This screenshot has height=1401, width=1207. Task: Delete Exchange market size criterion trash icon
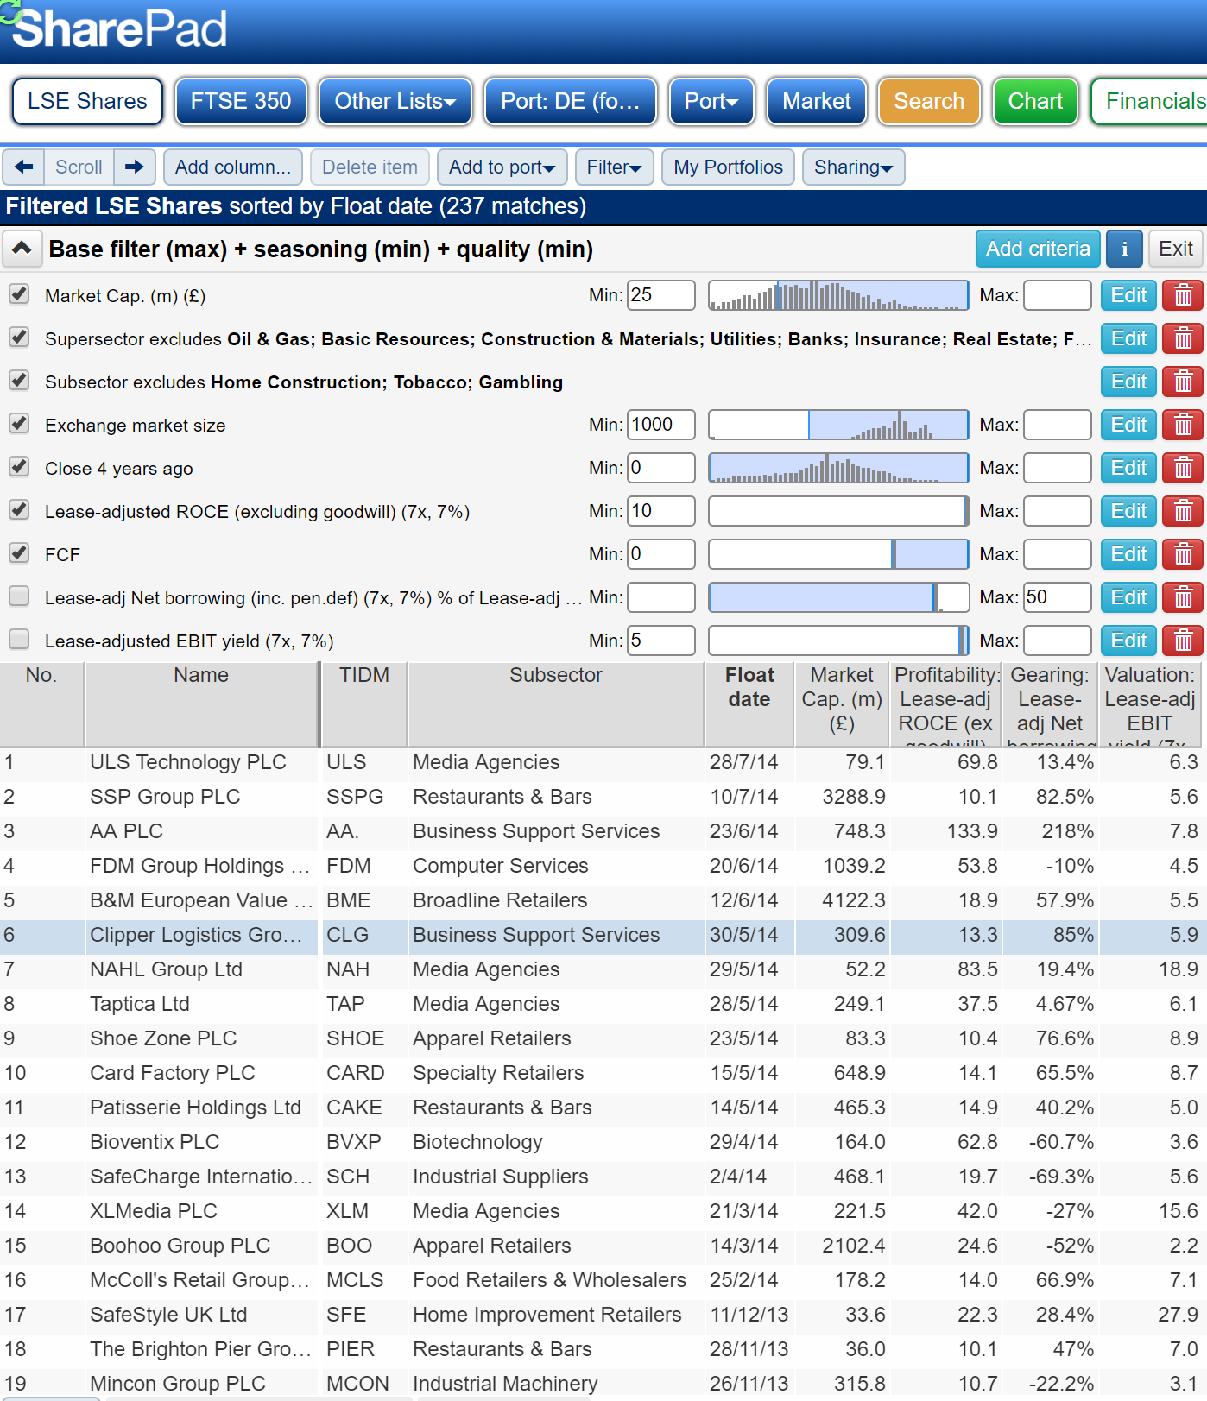1183,425
